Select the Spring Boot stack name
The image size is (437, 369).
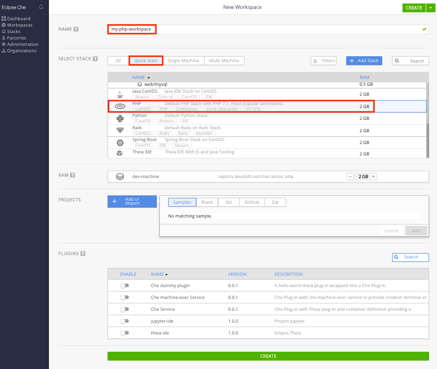(145, 140)
